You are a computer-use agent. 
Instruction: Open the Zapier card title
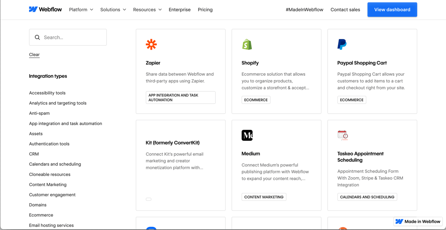[x=153, y=63]
